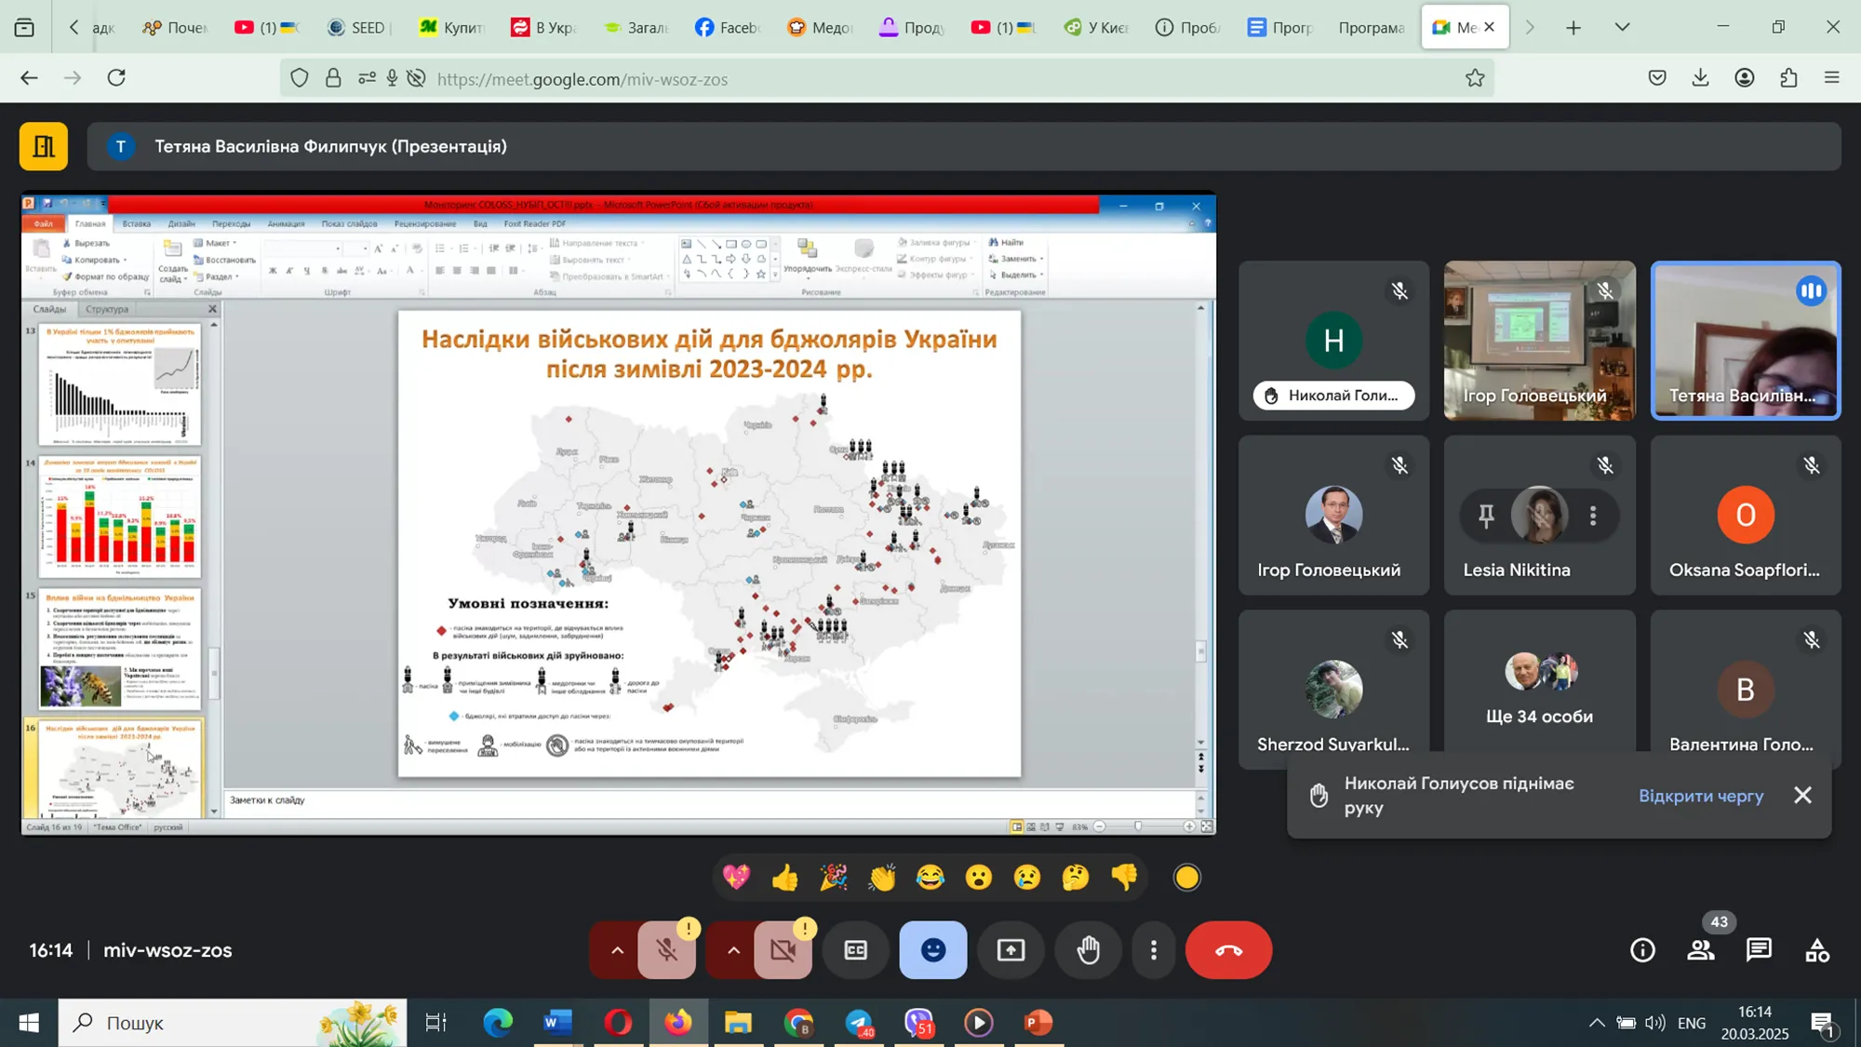Viewport: 1861px width, 1047px height.
Task: Raise hand using the hand icon
Action: click(x=1088, y=950)
